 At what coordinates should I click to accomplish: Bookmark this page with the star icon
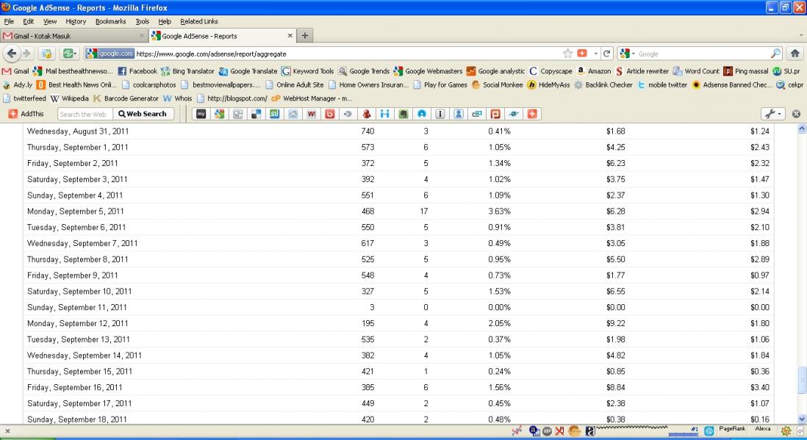pyautogui.click(x=567, y=54)
